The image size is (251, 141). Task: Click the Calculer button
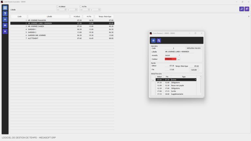194,70
